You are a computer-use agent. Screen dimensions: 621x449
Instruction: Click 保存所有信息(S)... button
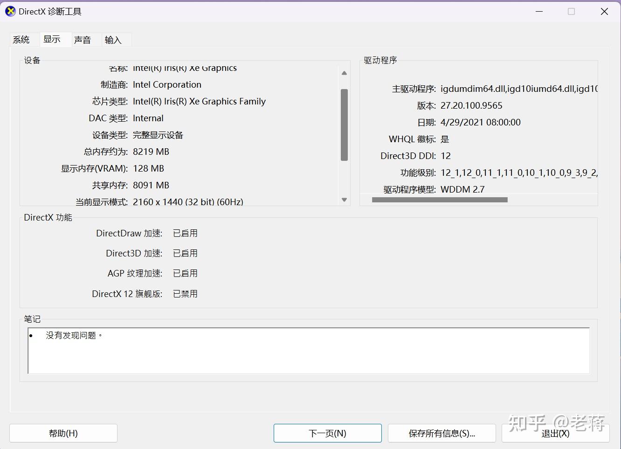(x=442, y=433)
